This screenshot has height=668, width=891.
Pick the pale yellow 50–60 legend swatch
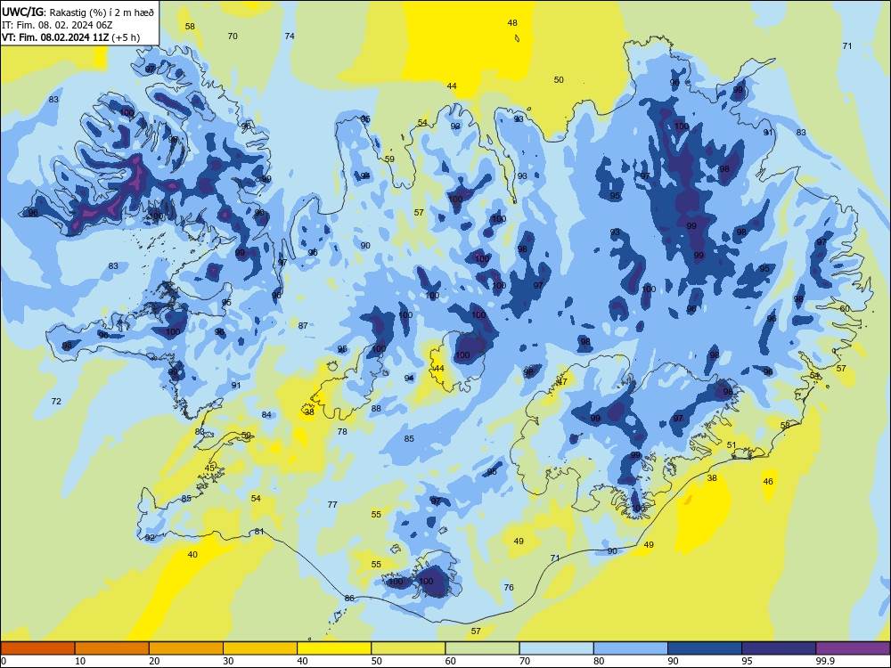pyautogui.click(x=408, y=648)
